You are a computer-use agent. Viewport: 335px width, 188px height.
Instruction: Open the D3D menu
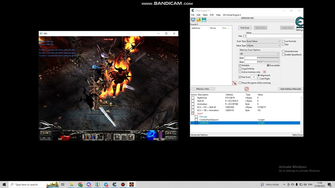pyautogui.click(x=212, y=15)
